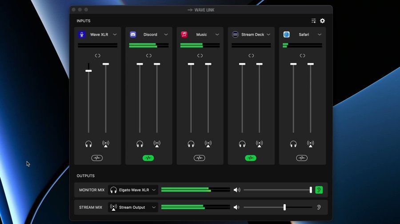
Task: Click the STREAM MIX label
Action: pyautogui.click(x=91, y=207)
